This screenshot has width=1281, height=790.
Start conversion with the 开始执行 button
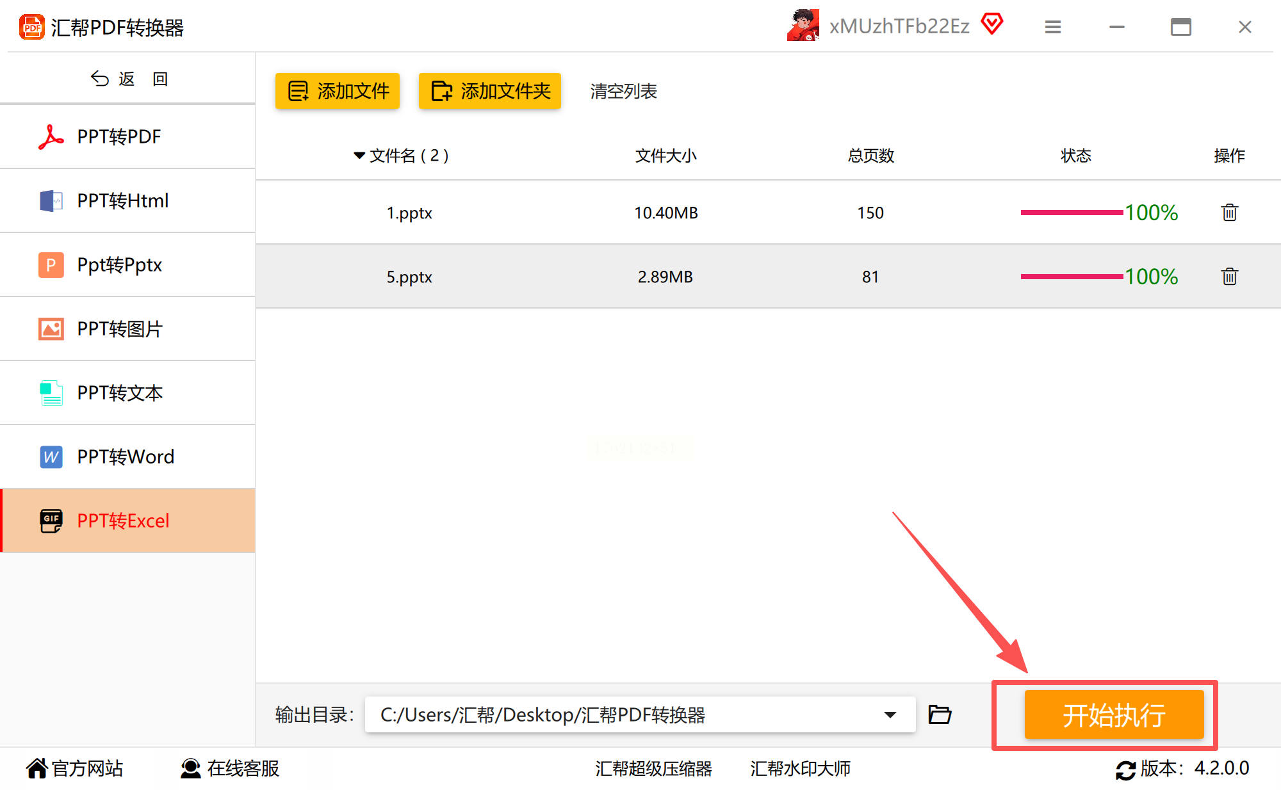(x=1114, y=714)
